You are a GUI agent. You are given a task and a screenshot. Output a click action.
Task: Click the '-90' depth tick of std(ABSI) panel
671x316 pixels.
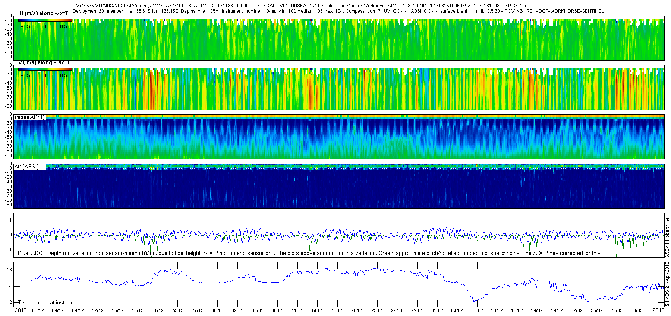coord(9,205)
